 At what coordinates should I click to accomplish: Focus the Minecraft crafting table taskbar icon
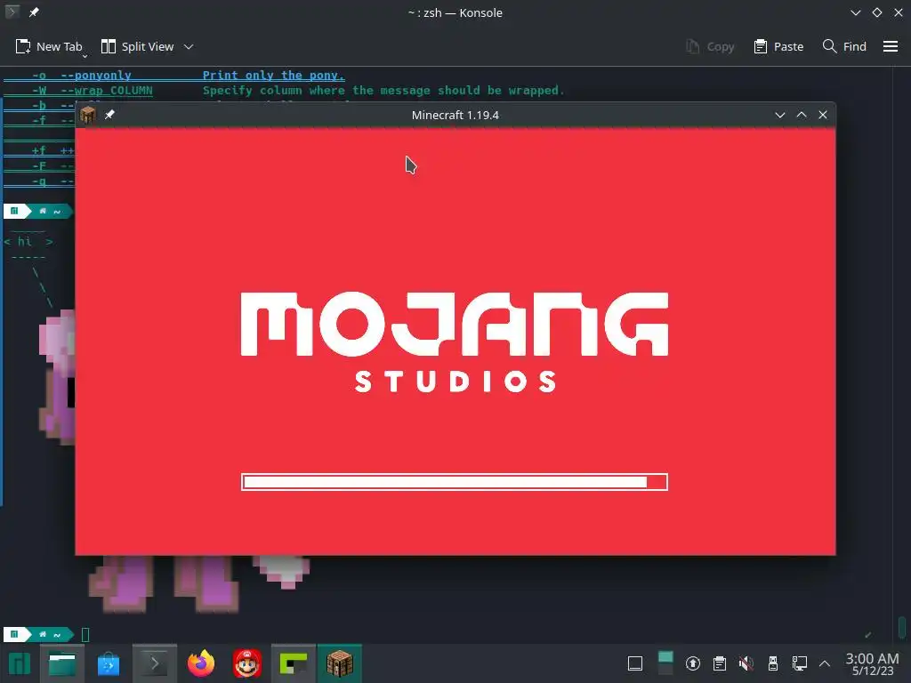coord(340,663)
